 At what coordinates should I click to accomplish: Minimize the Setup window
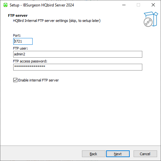tap(124, 5)
